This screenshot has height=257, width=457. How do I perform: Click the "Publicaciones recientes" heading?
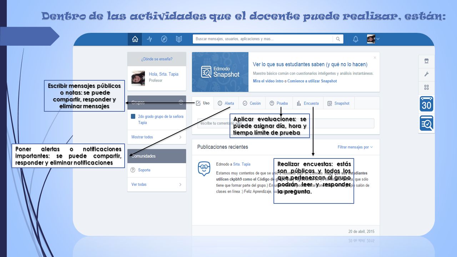tap(222, 147)
